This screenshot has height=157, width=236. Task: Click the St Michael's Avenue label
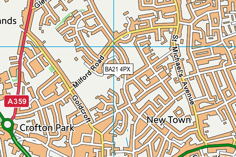click(183, 70)
